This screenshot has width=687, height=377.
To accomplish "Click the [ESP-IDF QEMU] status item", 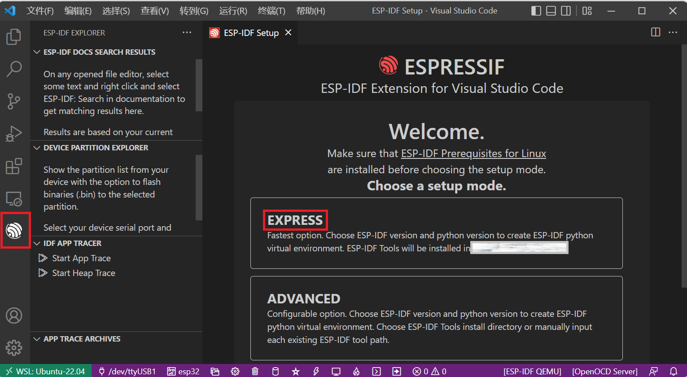I will pos(532,371).
